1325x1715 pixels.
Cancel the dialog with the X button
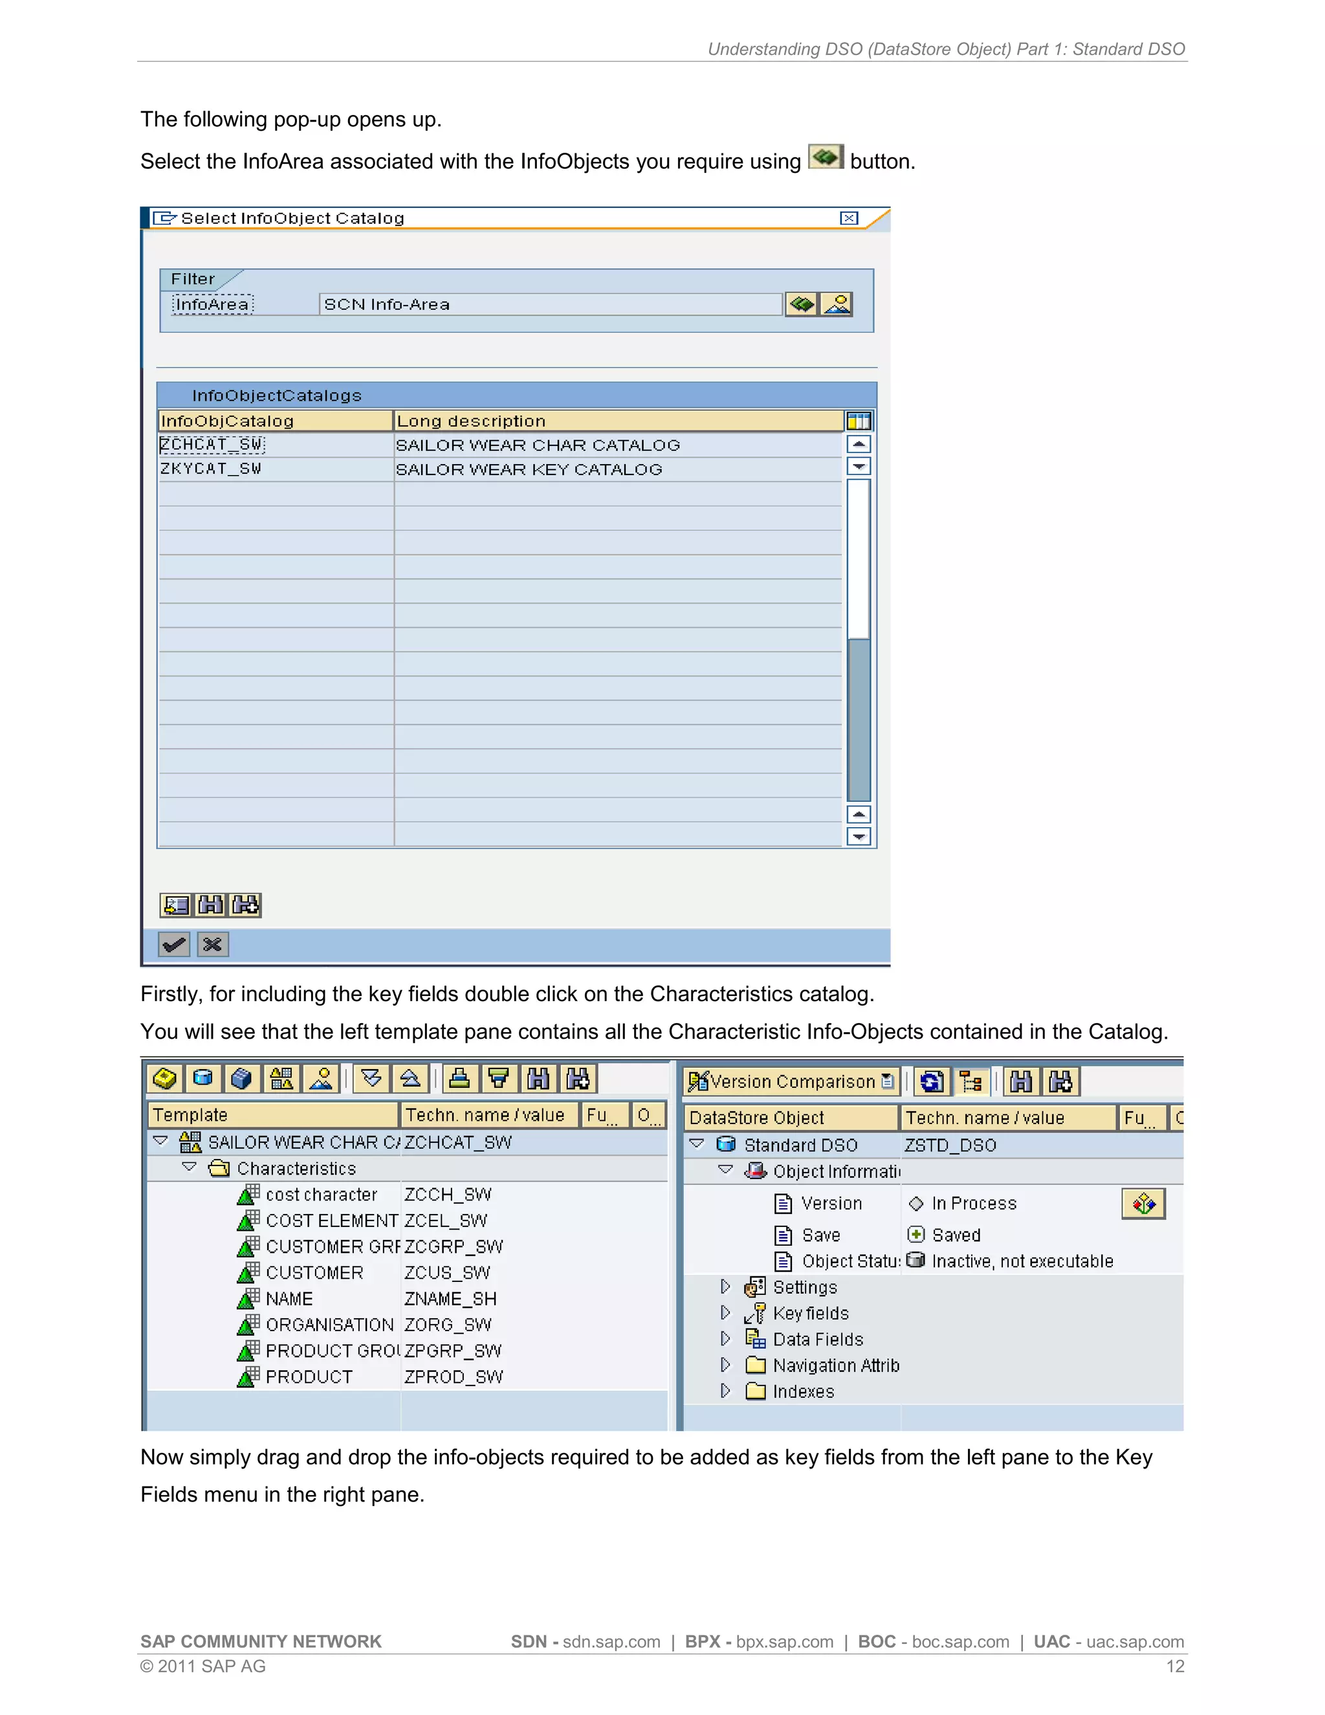pos(213,944)
